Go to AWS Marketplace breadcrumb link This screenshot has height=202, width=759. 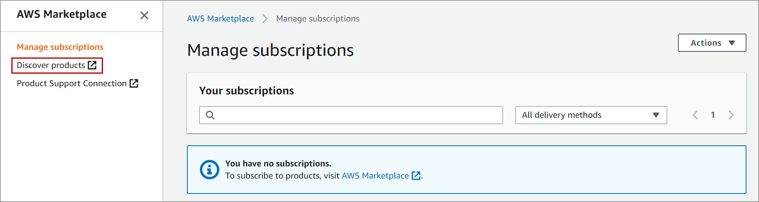pyautogui.click(x=220, y=19)
